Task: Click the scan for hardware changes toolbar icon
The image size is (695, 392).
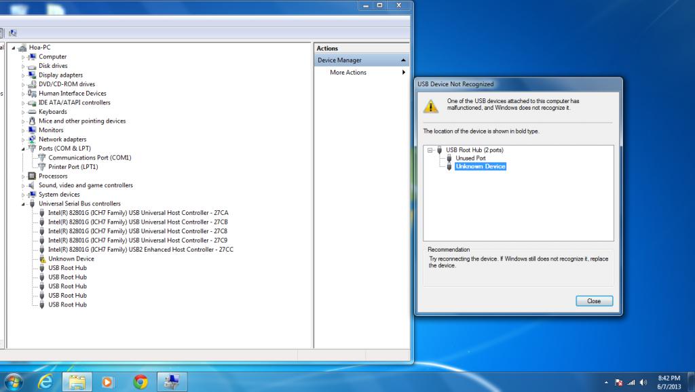Action: point(13,33)
